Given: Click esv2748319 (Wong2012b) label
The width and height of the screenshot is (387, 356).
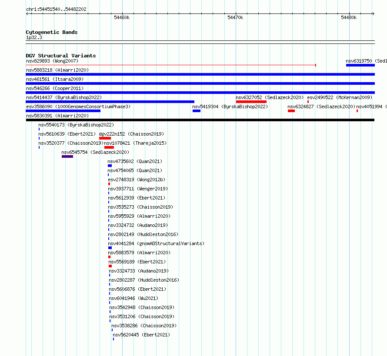Looking at the screenshot, I should point(137,180).
